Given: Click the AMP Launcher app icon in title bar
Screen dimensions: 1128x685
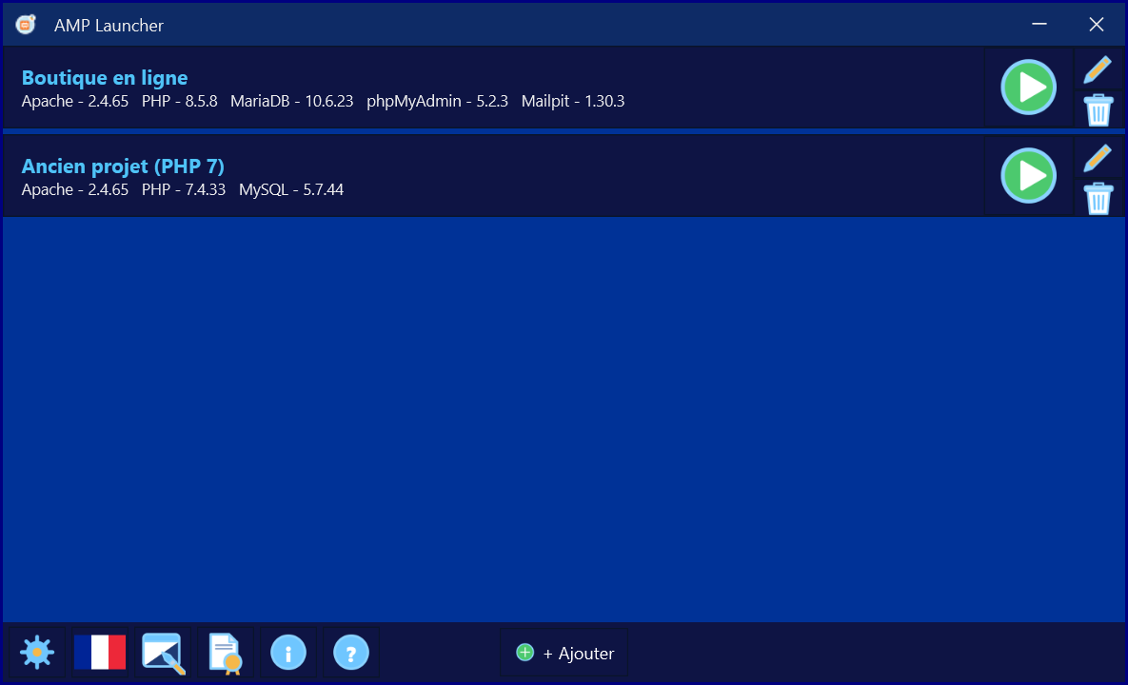Looking at the screenshot, I should point(26,25).
